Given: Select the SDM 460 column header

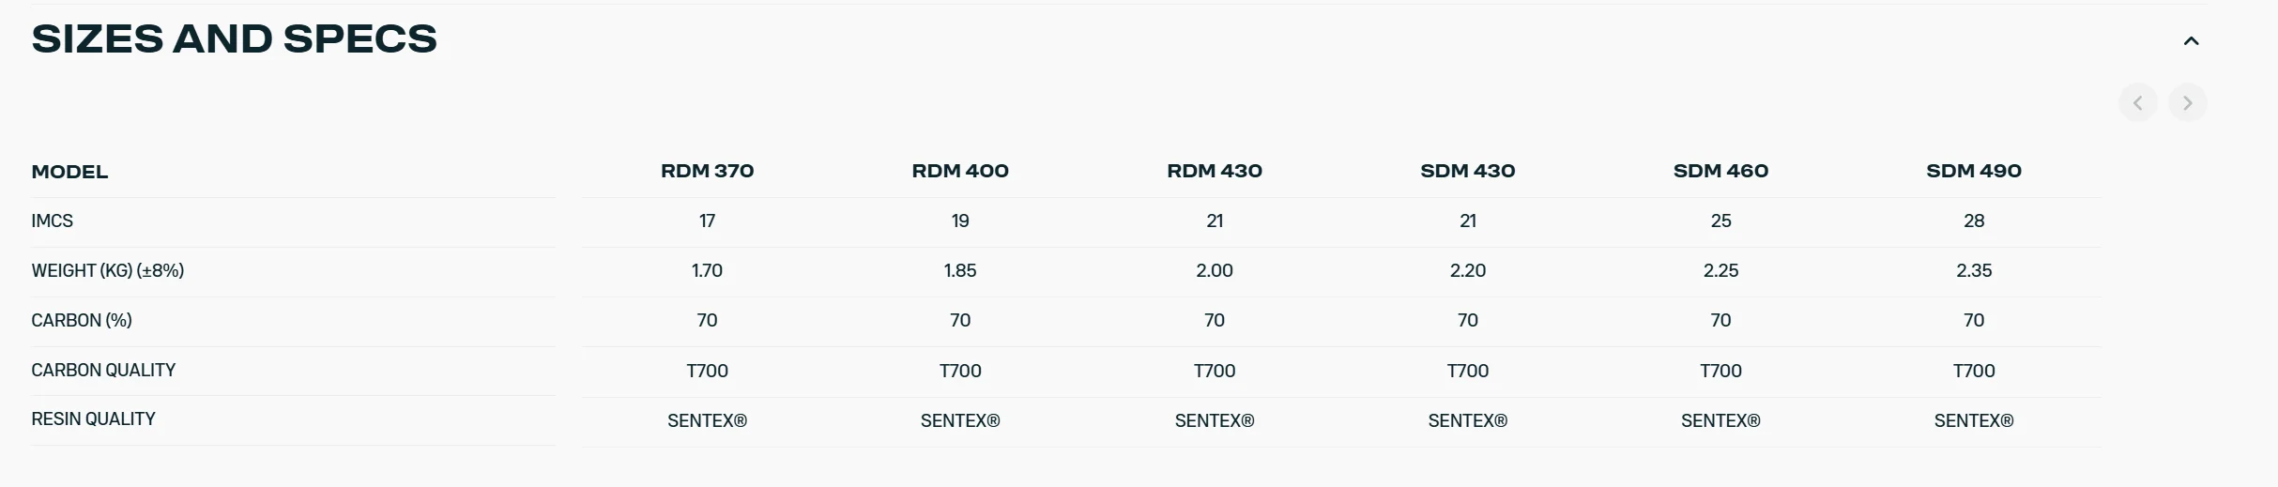Looking at the screenshot, I should coord(1720,171).
